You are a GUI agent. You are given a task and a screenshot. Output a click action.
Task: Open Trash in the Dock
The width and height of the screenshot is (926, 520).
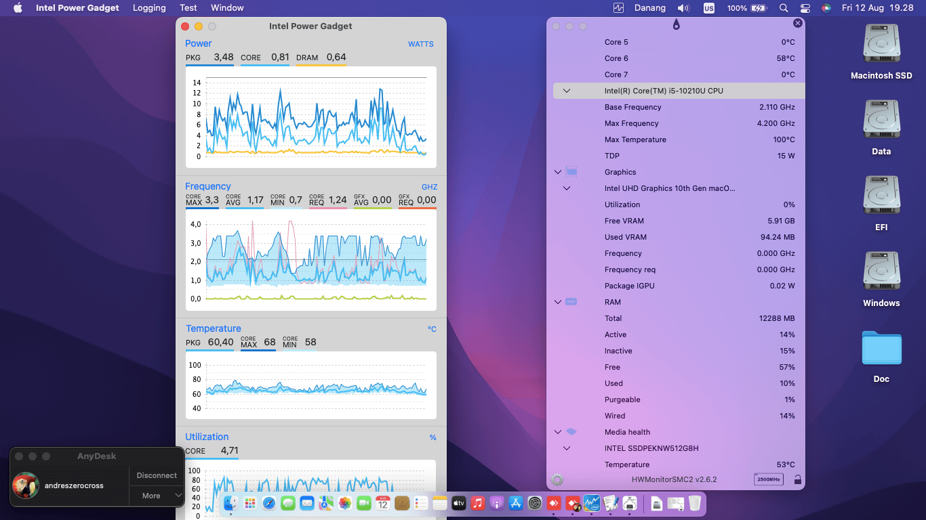coord(695,503)
